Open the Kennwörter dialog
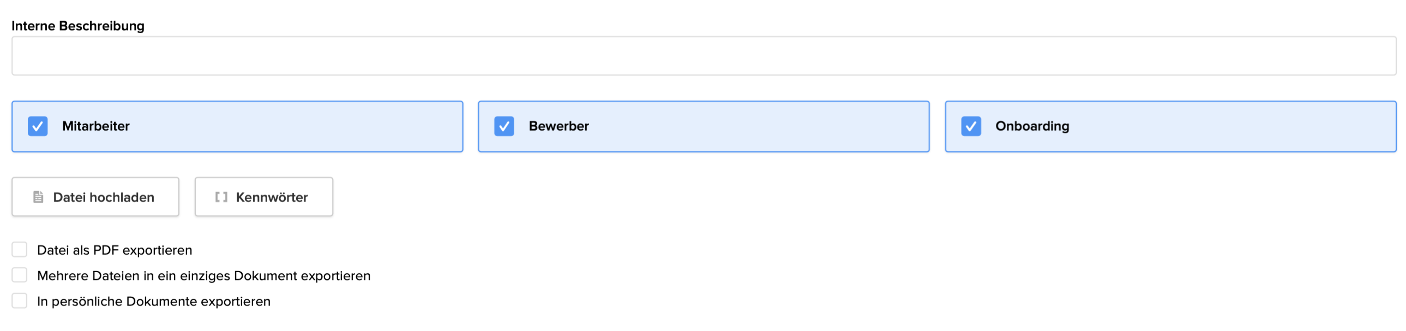 [263, 197]
